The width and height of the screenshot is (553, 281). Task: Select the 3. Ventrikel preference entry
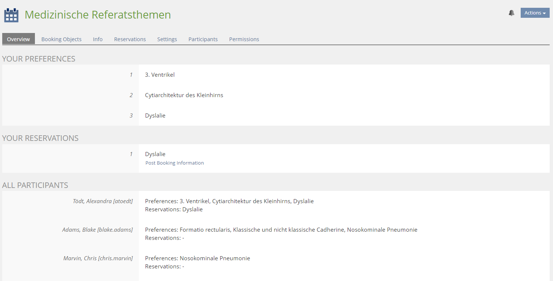click(x=160, y=75)
